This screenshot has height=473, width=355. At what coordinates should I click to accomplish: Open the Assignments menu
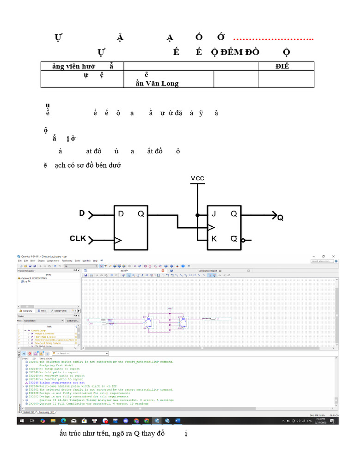53,261
